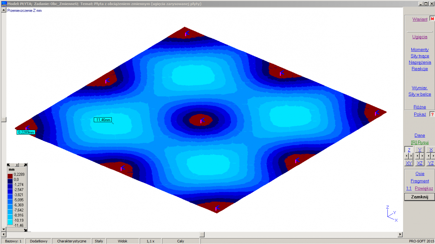Viewport: 435px width, 244px height.
Task: Click the horizontal scrollbar thumb
Action: click(202, 234)
